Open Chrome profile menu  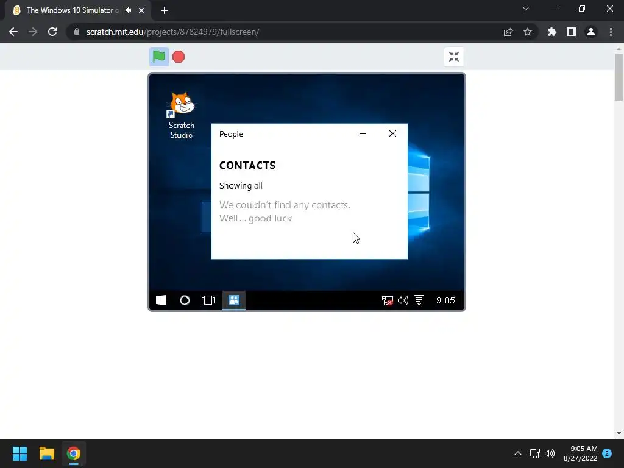coord(591,32)
